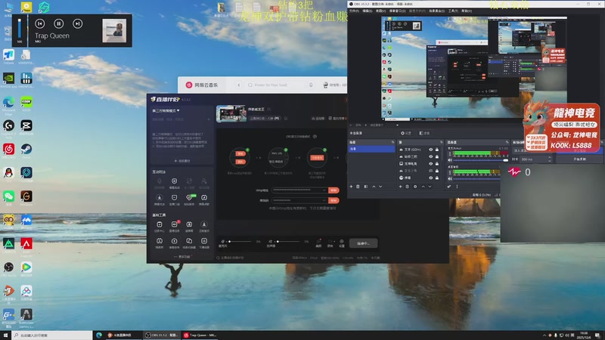Open the View menu in OBS
This screenshot has width=605, height=340.
(380, 11)
